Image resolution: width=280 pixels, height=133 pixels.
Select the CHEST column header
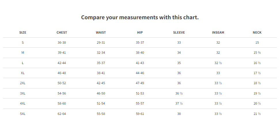62,32
